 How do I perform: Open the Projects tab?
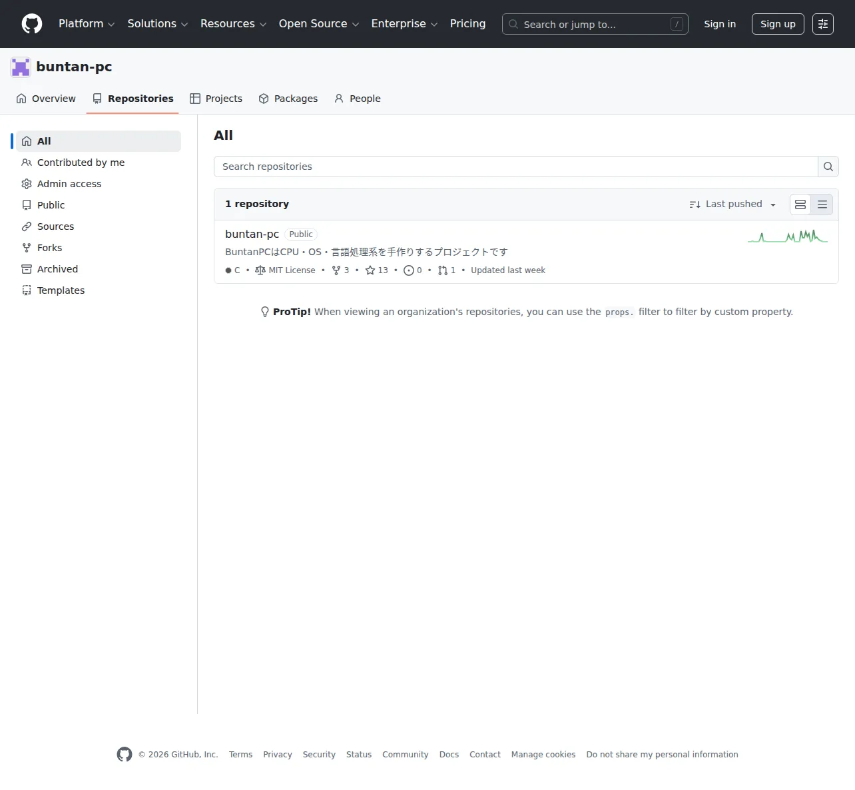[x=216, y=99]
